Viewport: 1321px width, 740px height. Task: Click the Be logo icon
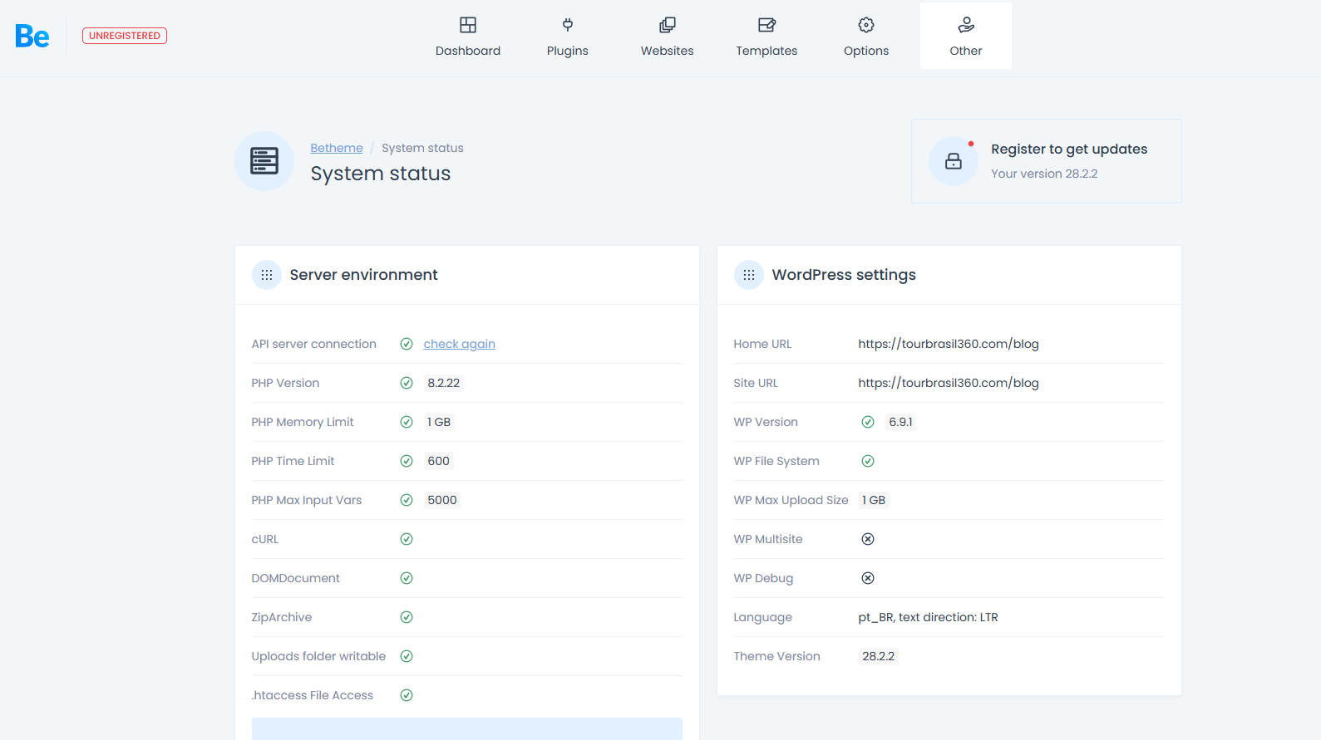(x=32, y=36)
